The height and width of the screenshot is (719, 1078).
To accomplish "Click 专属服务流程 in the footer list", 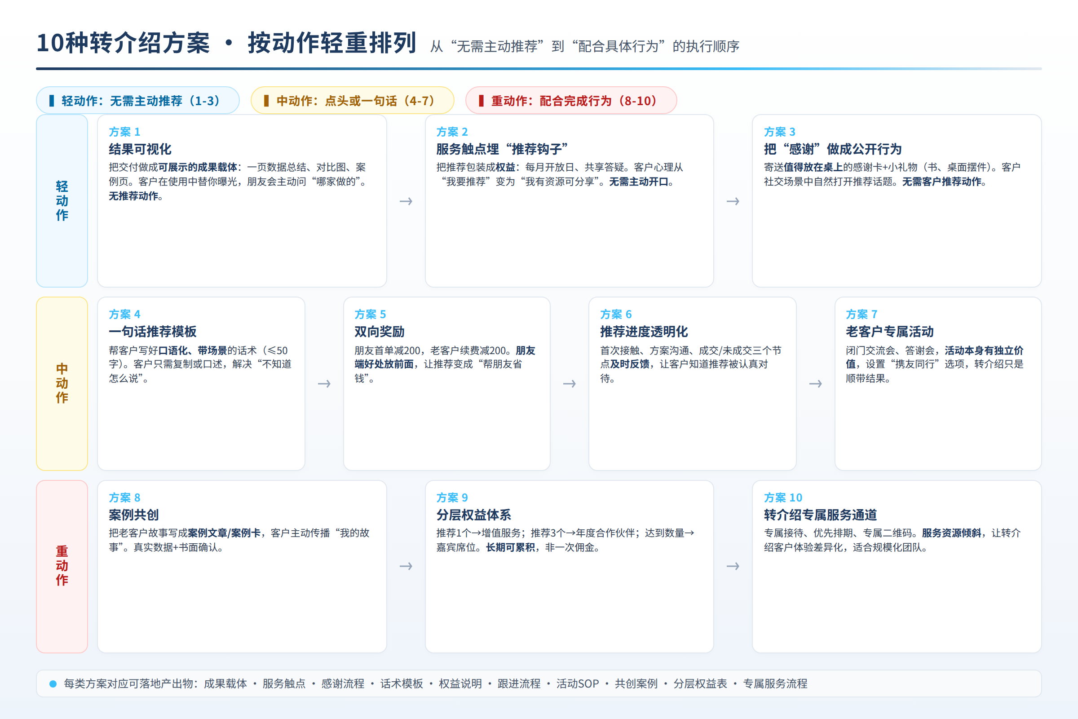I will (775, 683).
